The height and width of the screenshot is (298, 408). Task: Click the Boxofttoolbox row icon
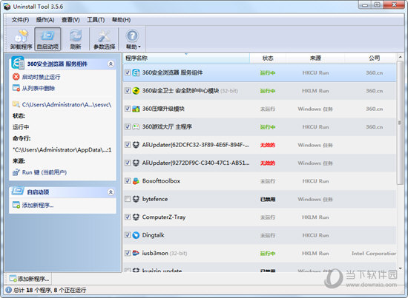(x=136, y=181)
